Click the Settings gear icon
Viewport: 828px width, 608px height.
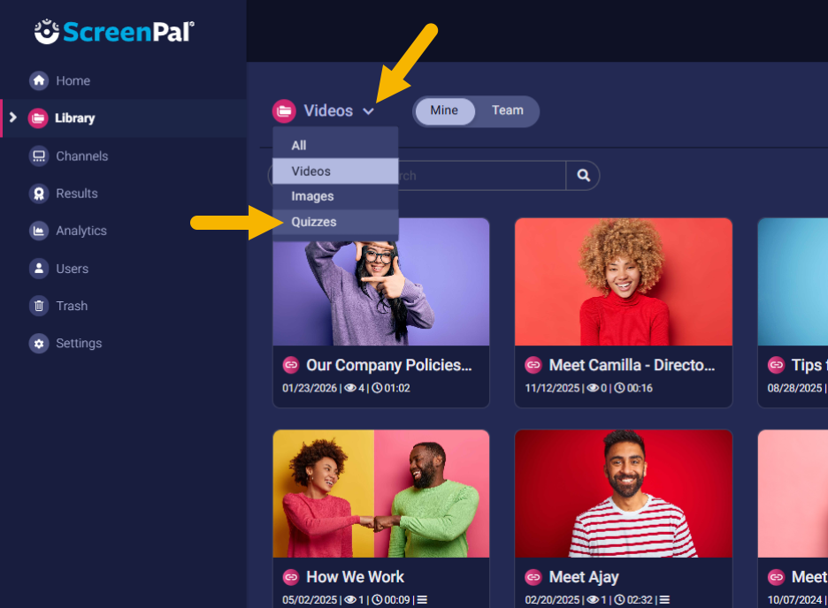(38, 343)
